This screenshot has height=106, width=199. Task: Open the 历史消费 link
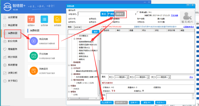click(x=174, y=15)
